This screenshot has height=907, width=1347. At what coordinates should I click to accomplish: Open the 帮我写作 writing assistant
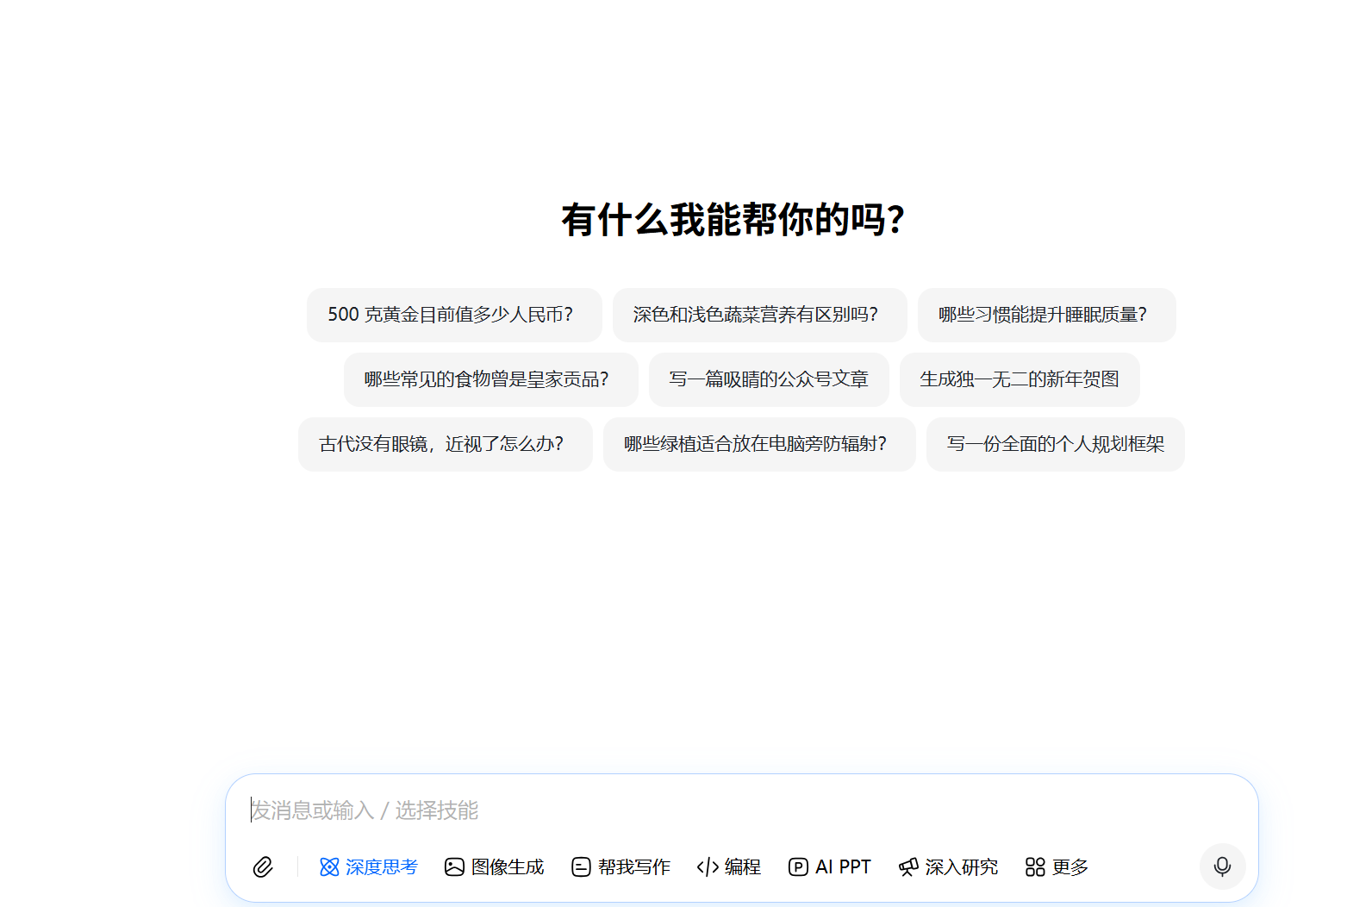pos(620,866)
